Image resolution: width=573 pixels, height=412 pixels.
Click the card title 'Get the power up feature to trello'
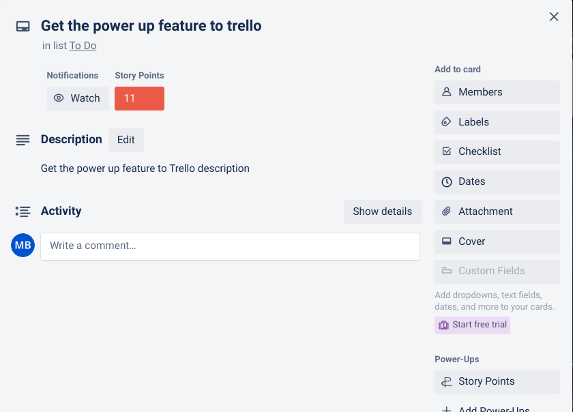coord(151,26)
